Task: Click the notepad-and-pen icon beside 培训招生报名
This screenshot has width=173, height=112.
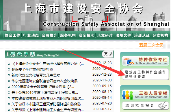Action: click(162, 105)
